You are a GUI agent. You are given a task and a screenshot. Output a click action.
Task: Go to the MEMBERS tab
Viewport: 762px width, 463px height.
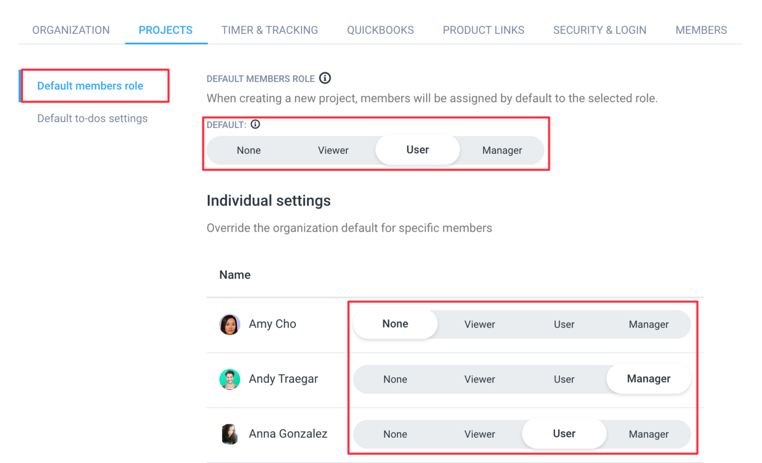(x=700, y=30)
